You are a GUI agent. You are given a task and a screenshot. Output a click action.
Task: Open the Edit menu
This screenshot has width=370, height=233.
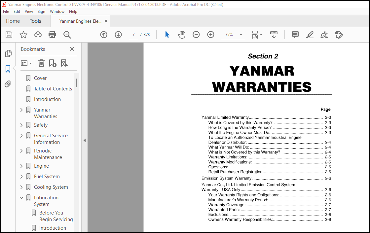17,12
